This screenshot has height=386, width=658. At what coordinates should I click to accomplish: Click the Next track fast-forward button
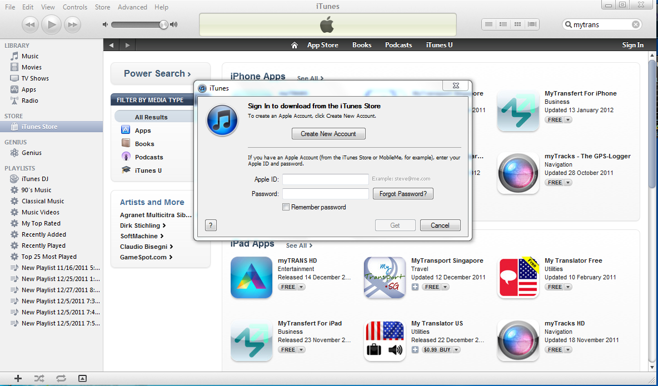tap(72, 25)
